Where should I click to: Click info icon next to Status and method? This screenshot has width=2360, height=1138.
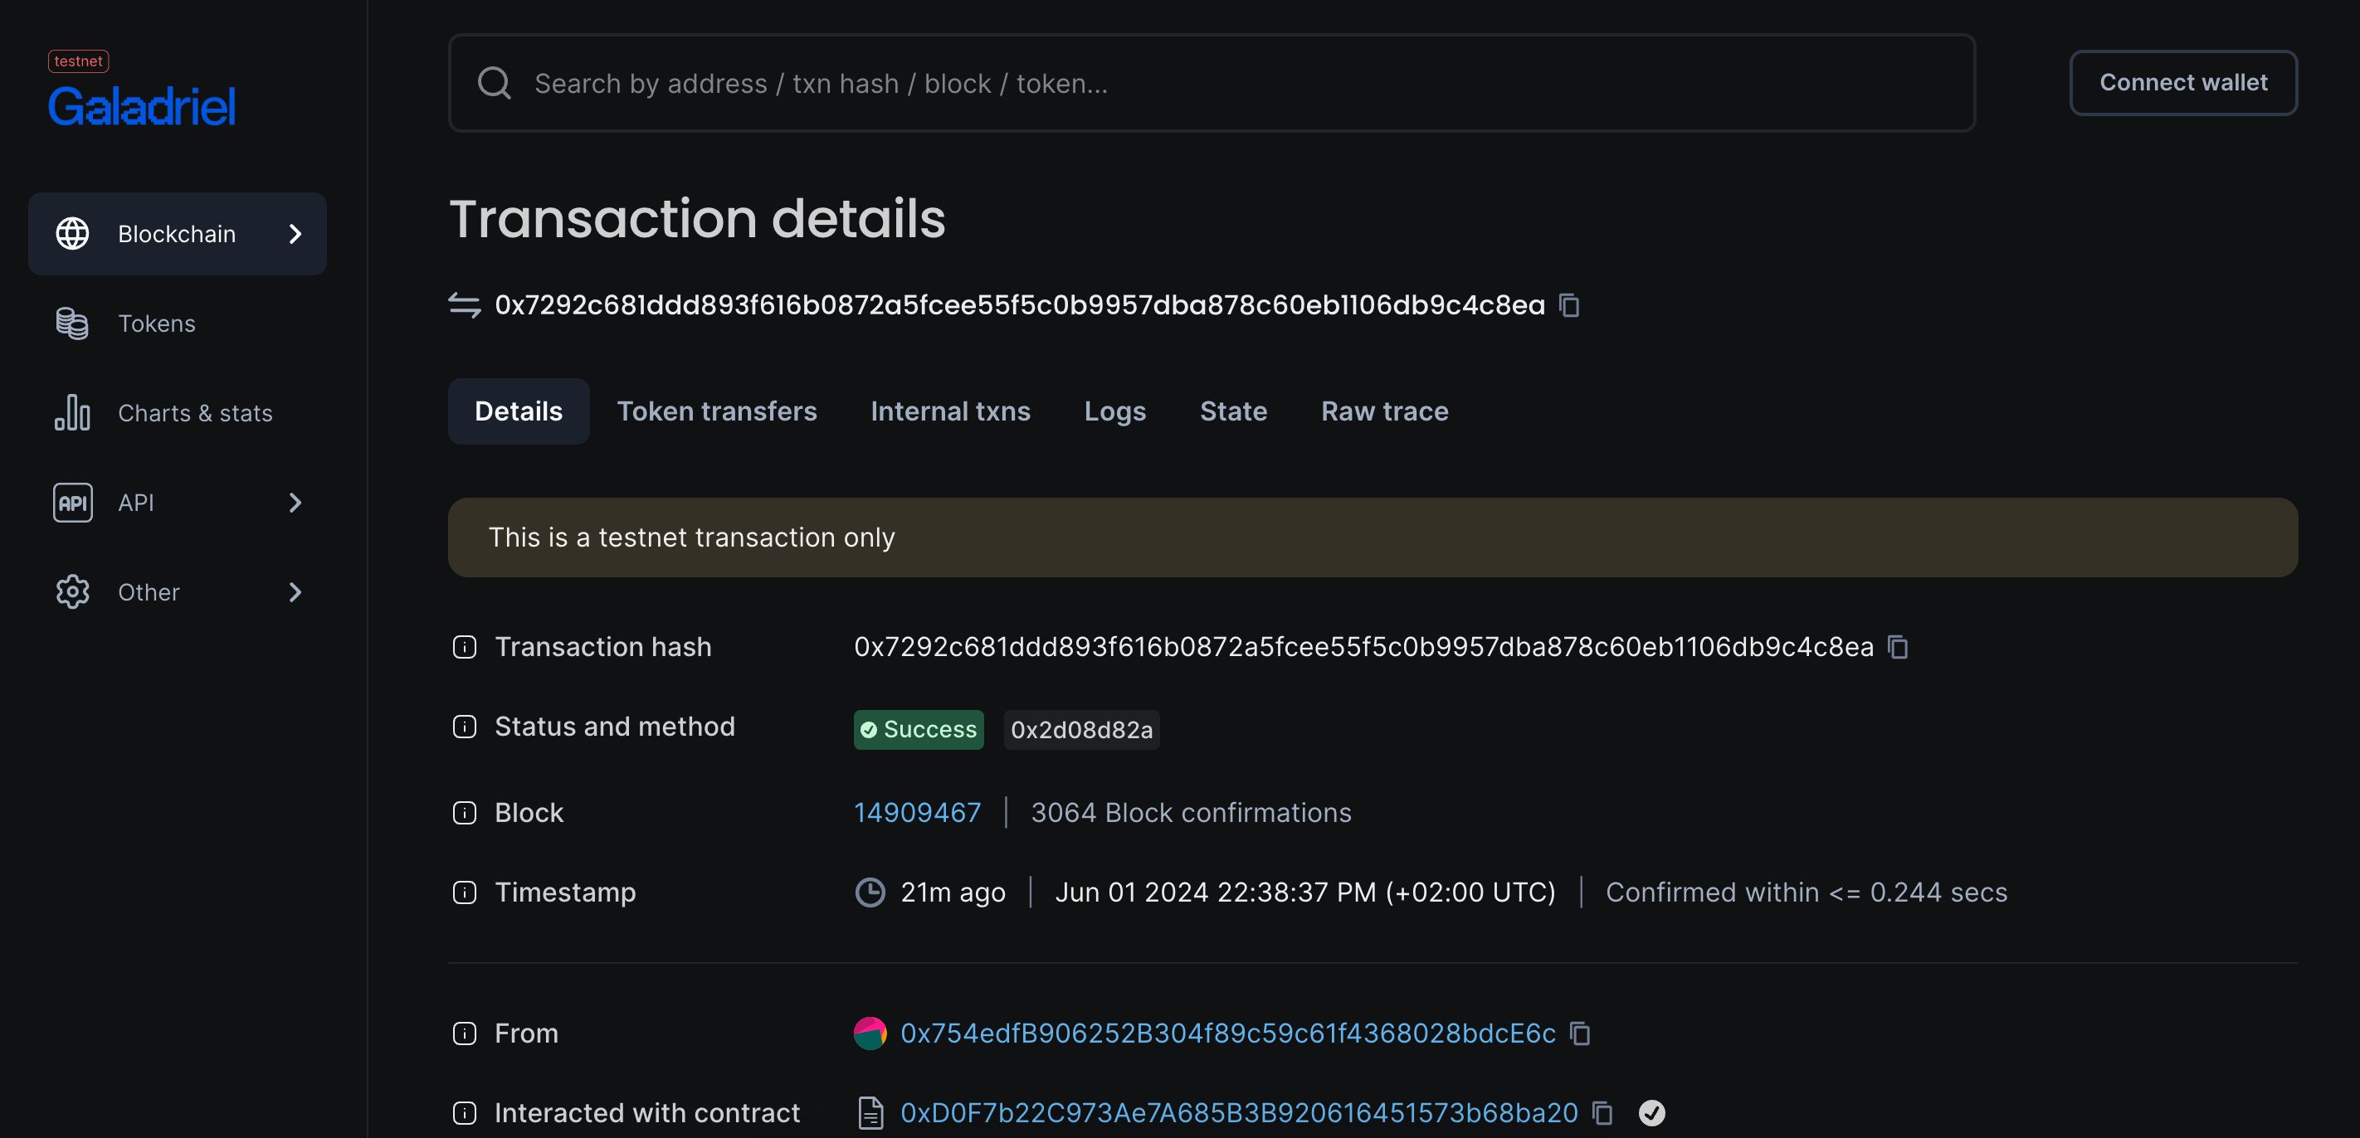pos(465,727)
